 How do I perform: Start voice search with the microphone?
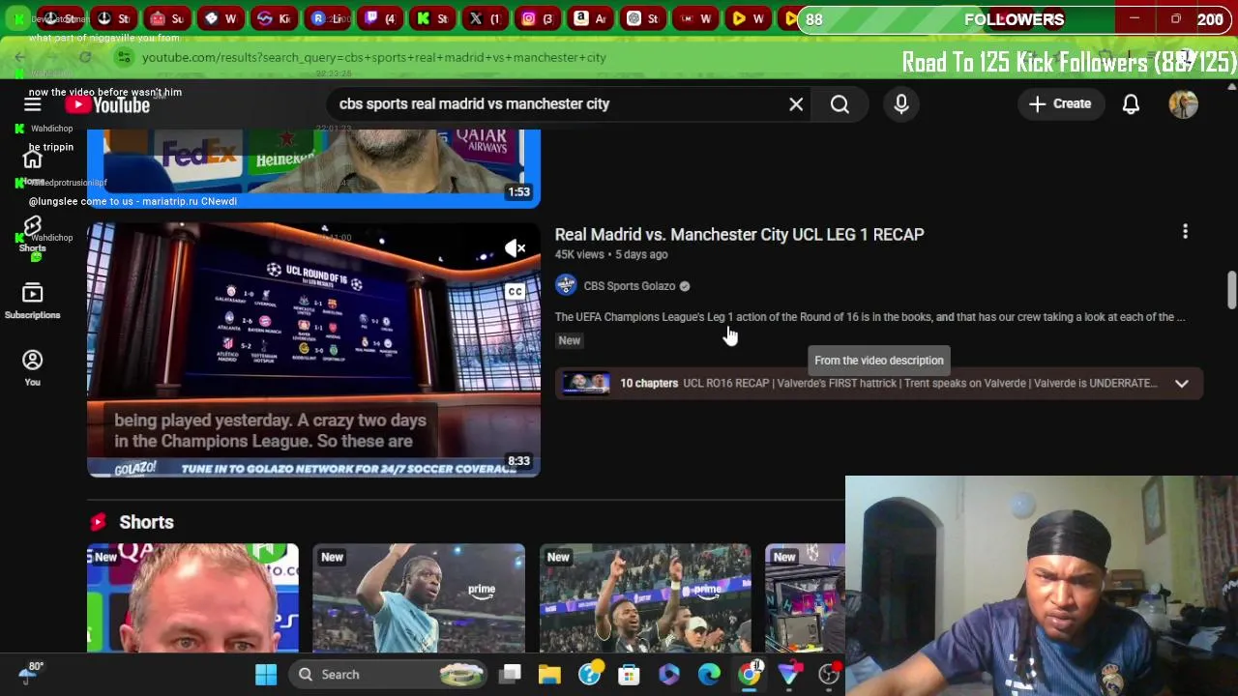click(901, 103)
